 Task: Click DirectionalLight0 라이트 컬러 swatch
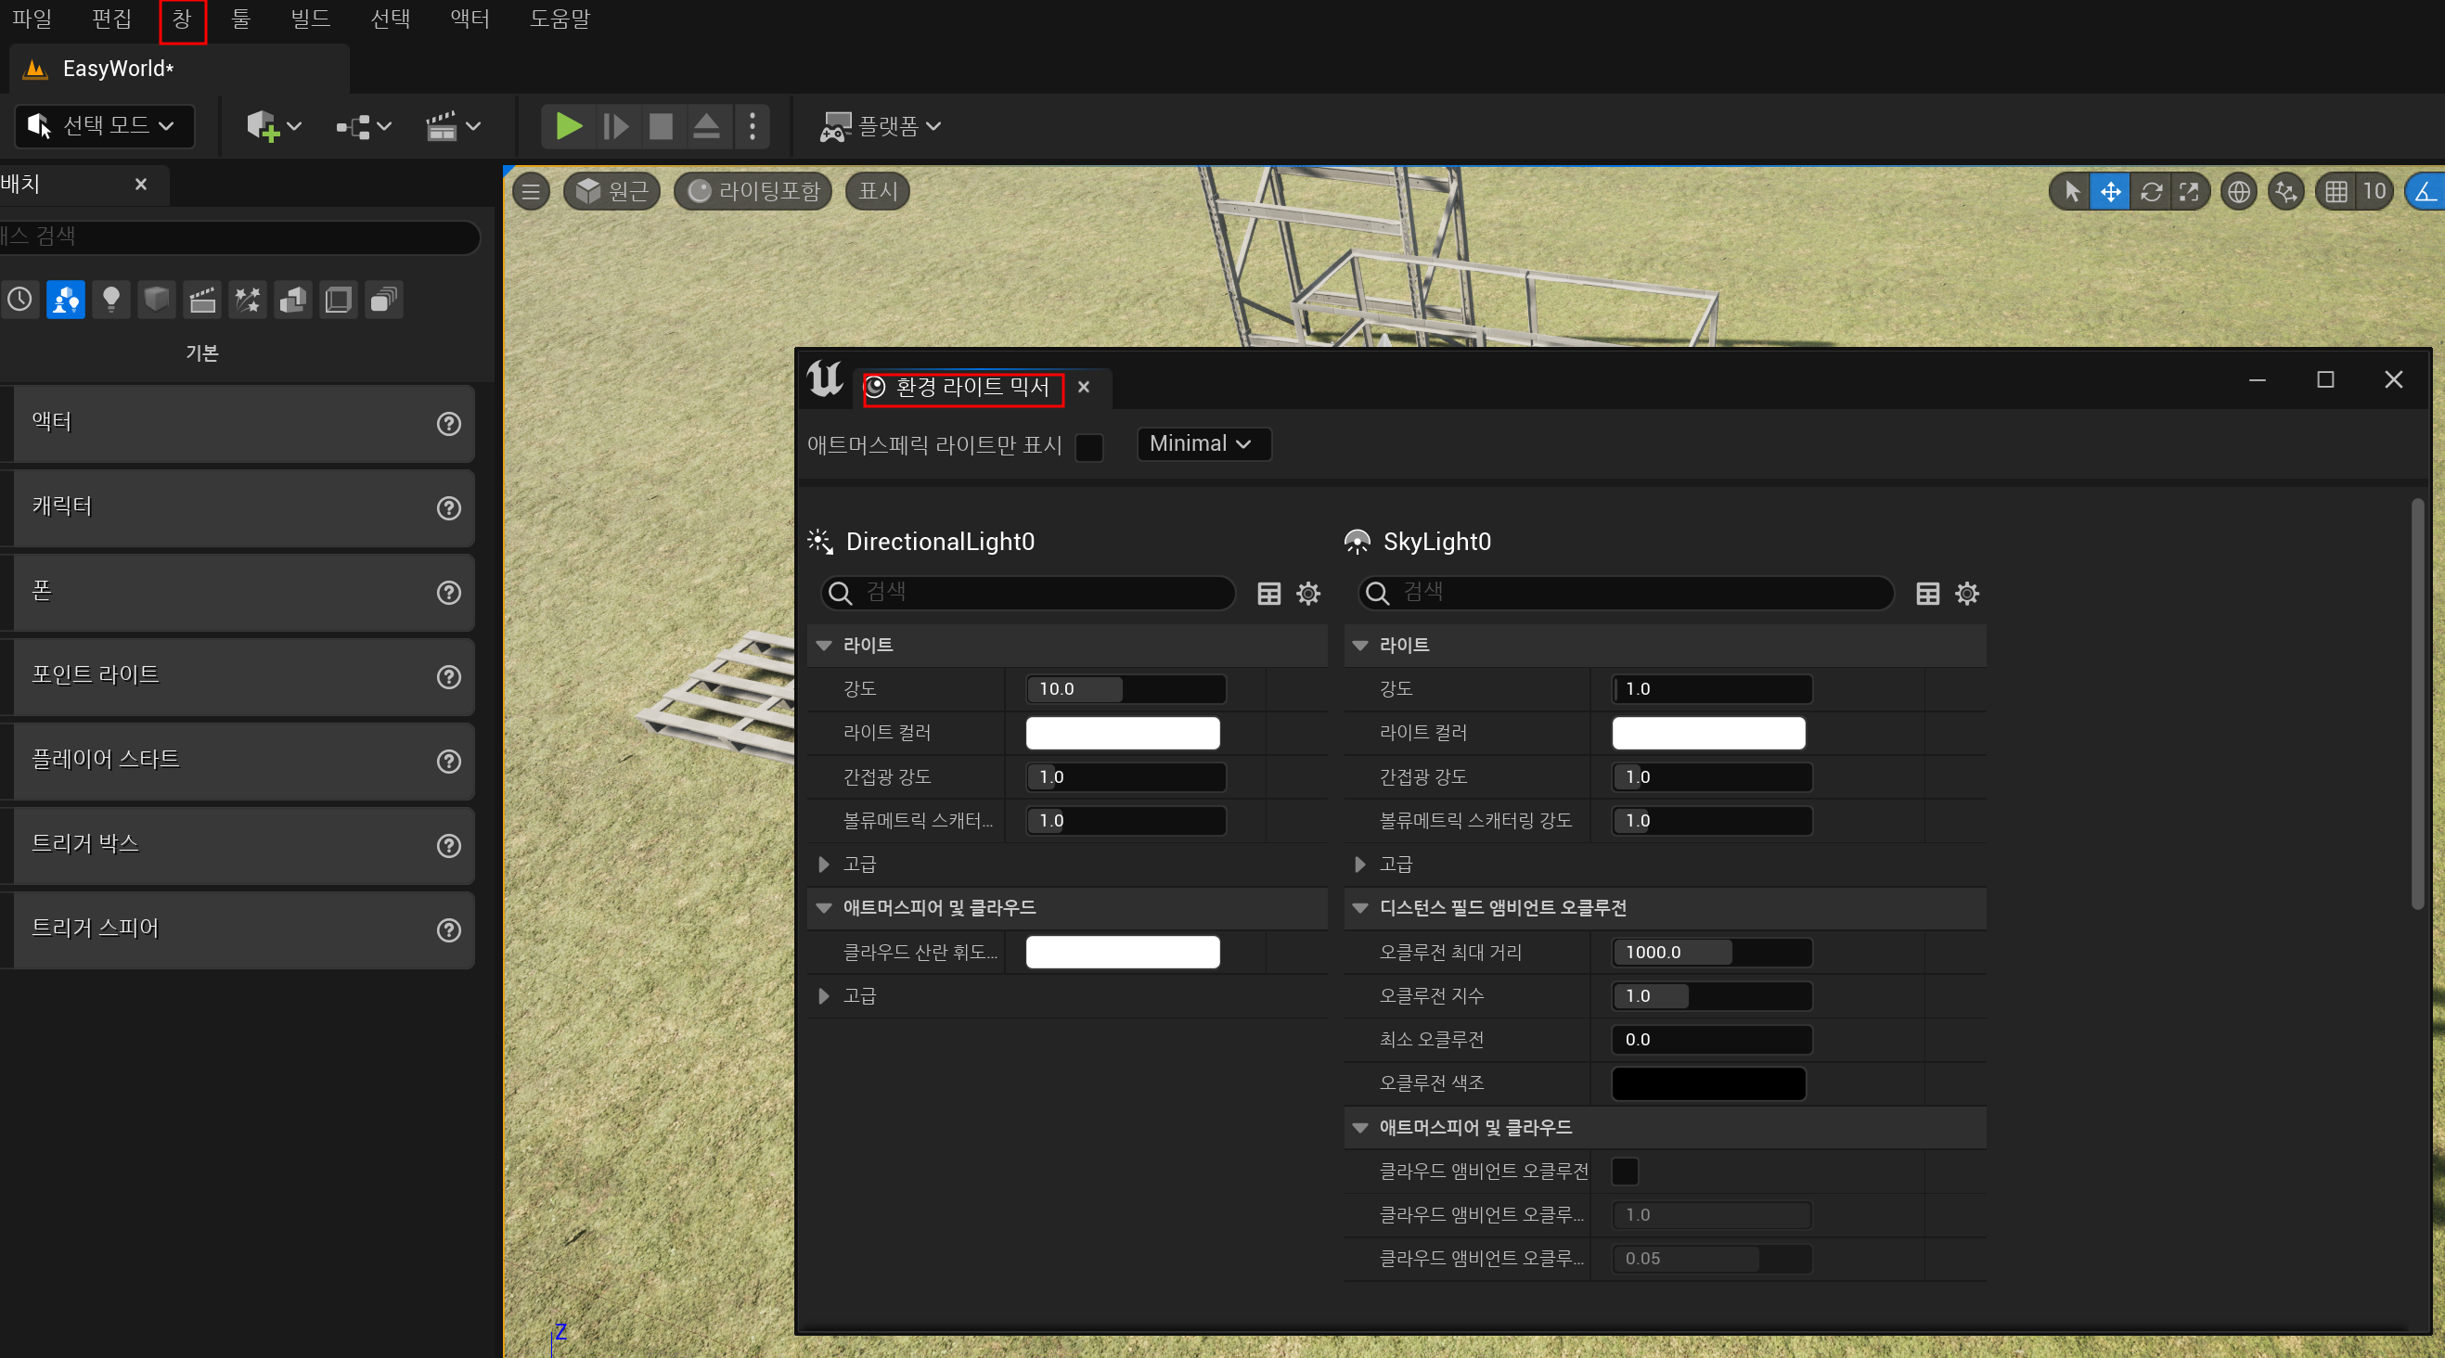click(1122, 733)
